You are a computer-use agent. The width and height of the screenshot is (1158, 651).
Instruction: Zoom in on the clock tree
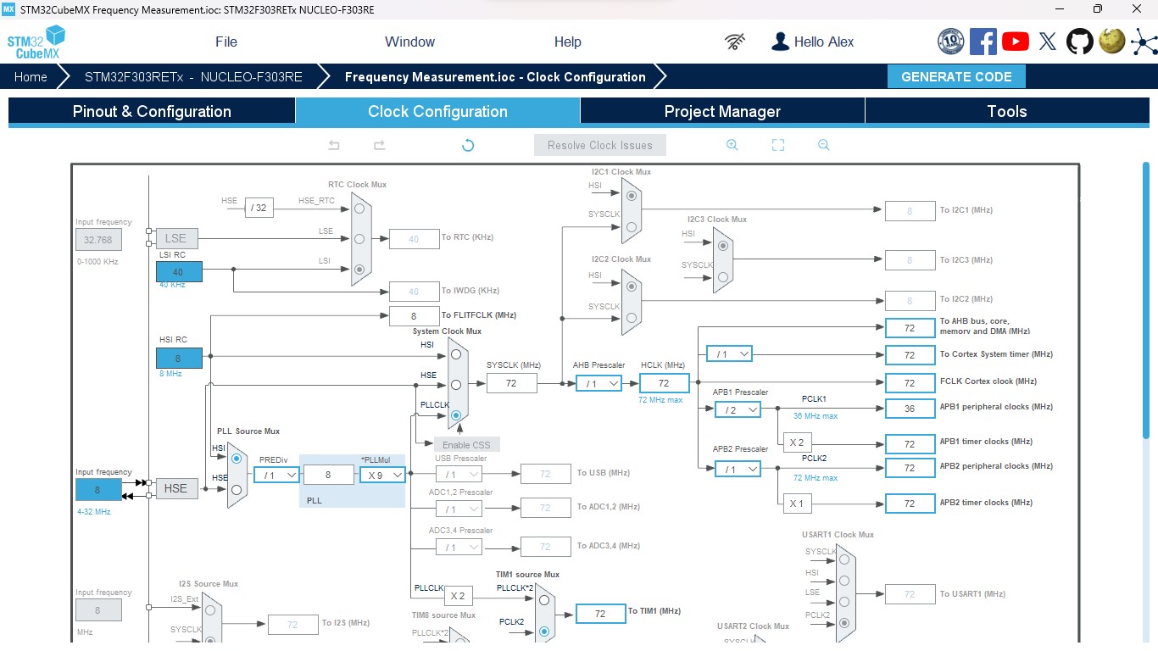click(732, 145)
